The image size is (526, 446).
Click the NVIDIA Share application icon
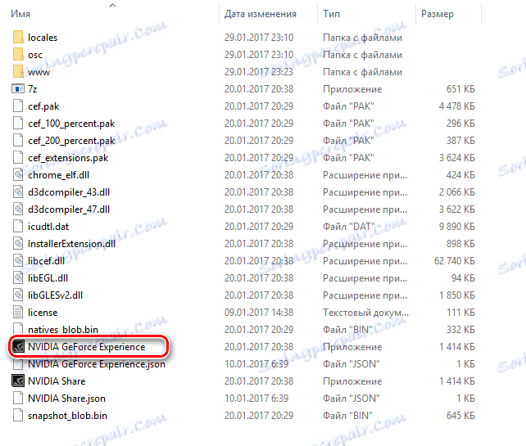(18, 381)
